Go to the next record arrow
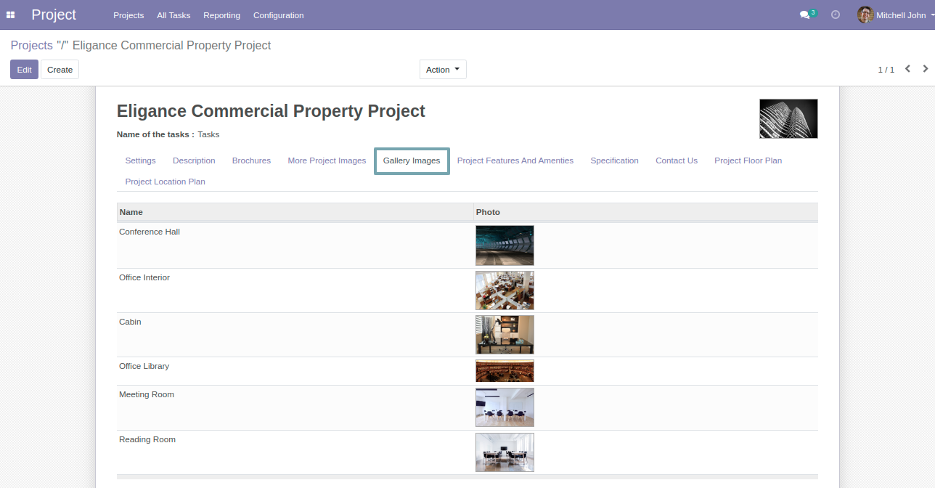Viewport: 935px width, 488px height. click(x=926, y=69)
